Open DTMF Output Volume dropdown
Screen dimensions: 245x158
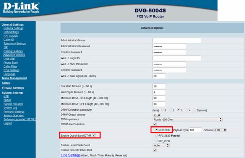(x=157, y=115)
